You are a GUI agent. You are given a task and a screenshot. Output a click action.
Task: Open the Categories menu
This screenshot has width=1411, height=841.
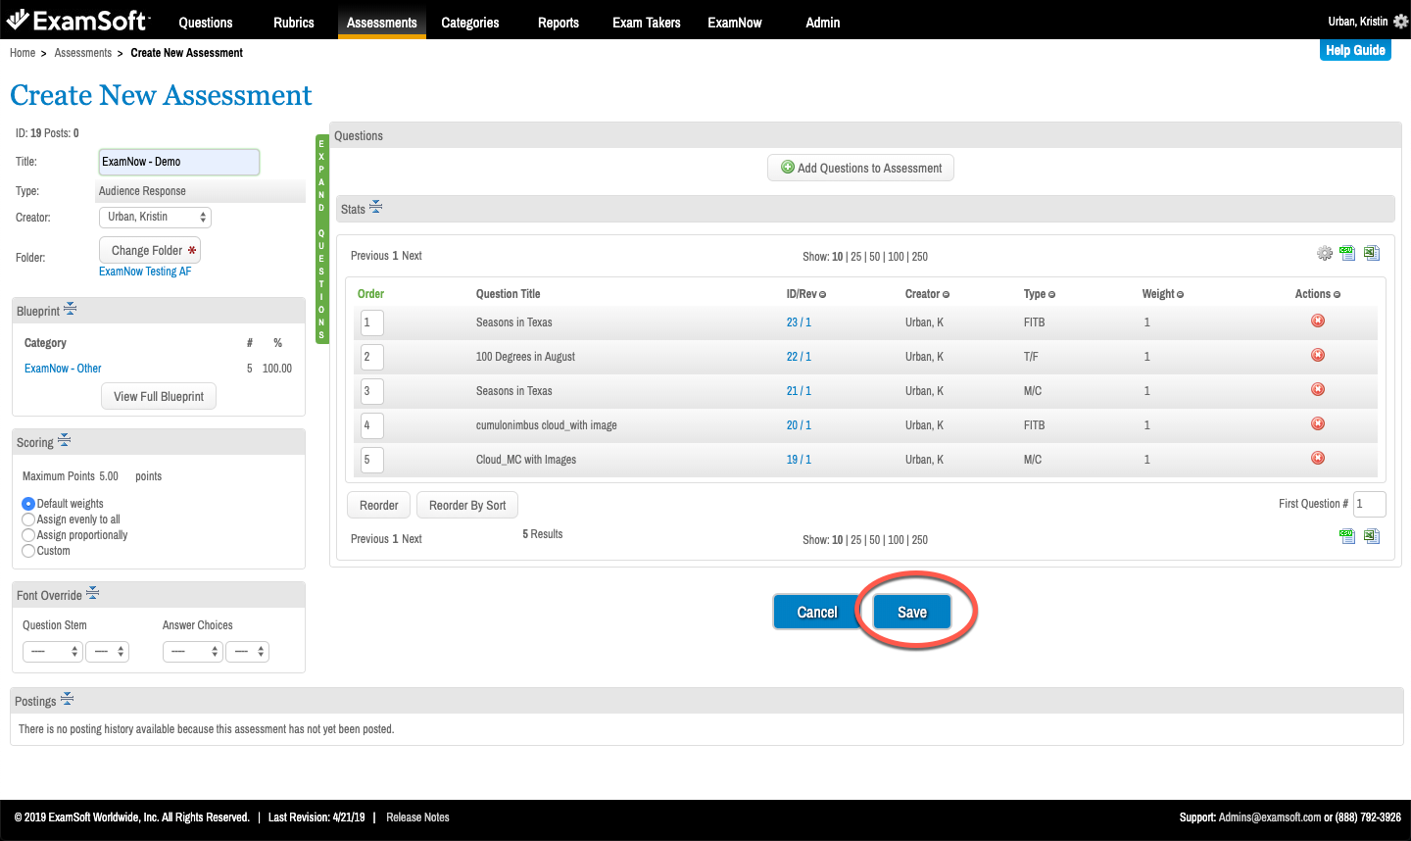click(x=470, y=23)
